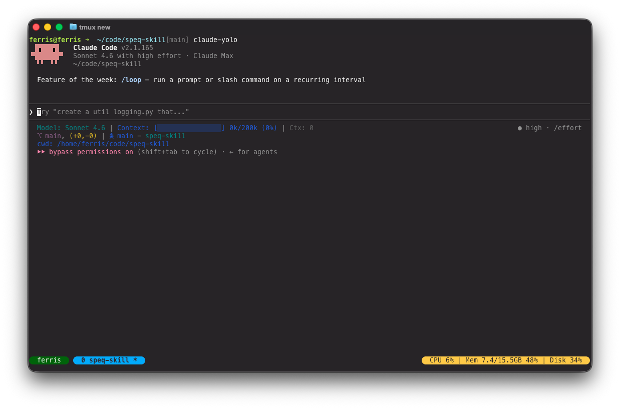This screenshot has height=409, width=620.
Task: Click the cwd: /home/ferris/code/speq-skill path
Action: click(x=103, y=144)
